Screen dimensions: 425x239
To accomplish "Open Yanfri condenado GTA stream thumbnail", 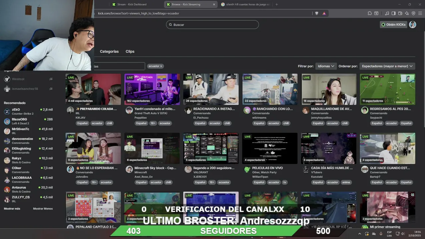I will 152,89.
